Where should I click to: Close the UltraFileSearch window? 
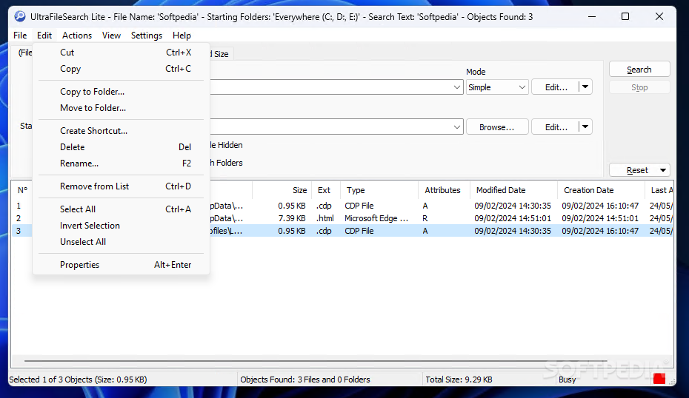pos(659,17)
